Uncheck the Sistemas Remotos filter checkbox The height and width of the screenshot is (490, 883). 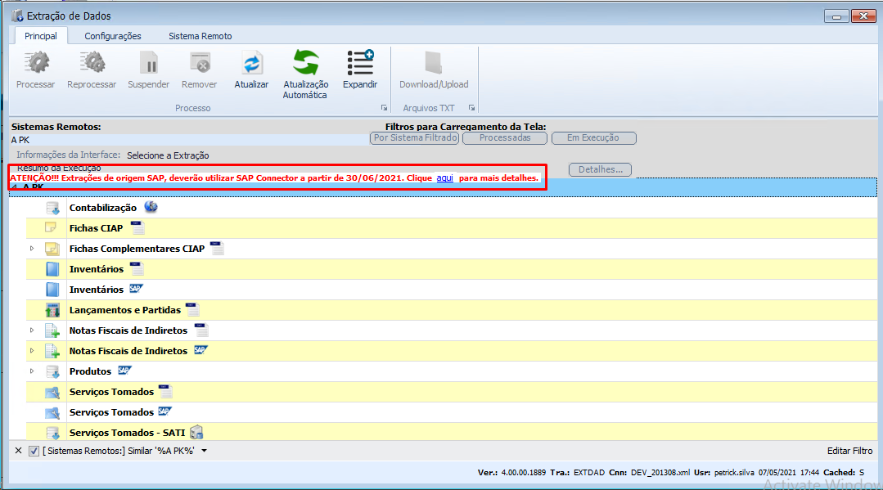tap(34, 451)
